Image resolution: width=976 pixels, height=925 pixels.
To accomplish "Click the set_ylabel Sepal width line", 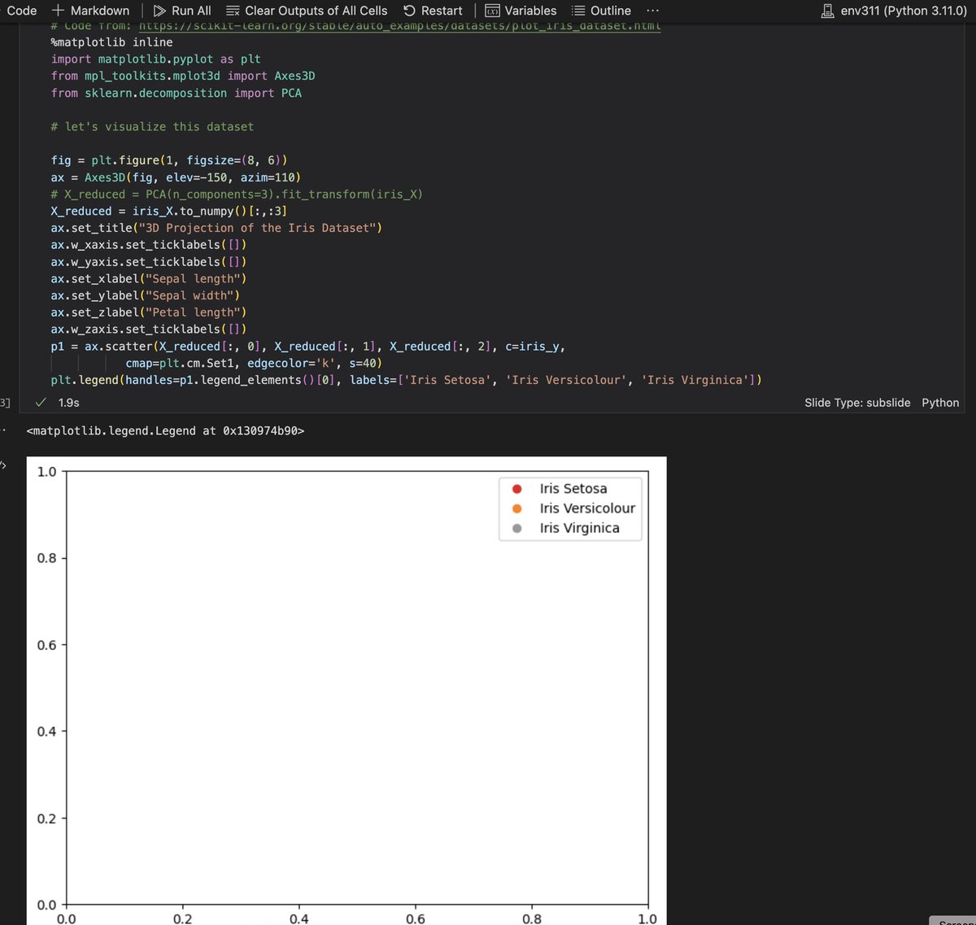I will [146, 295].
